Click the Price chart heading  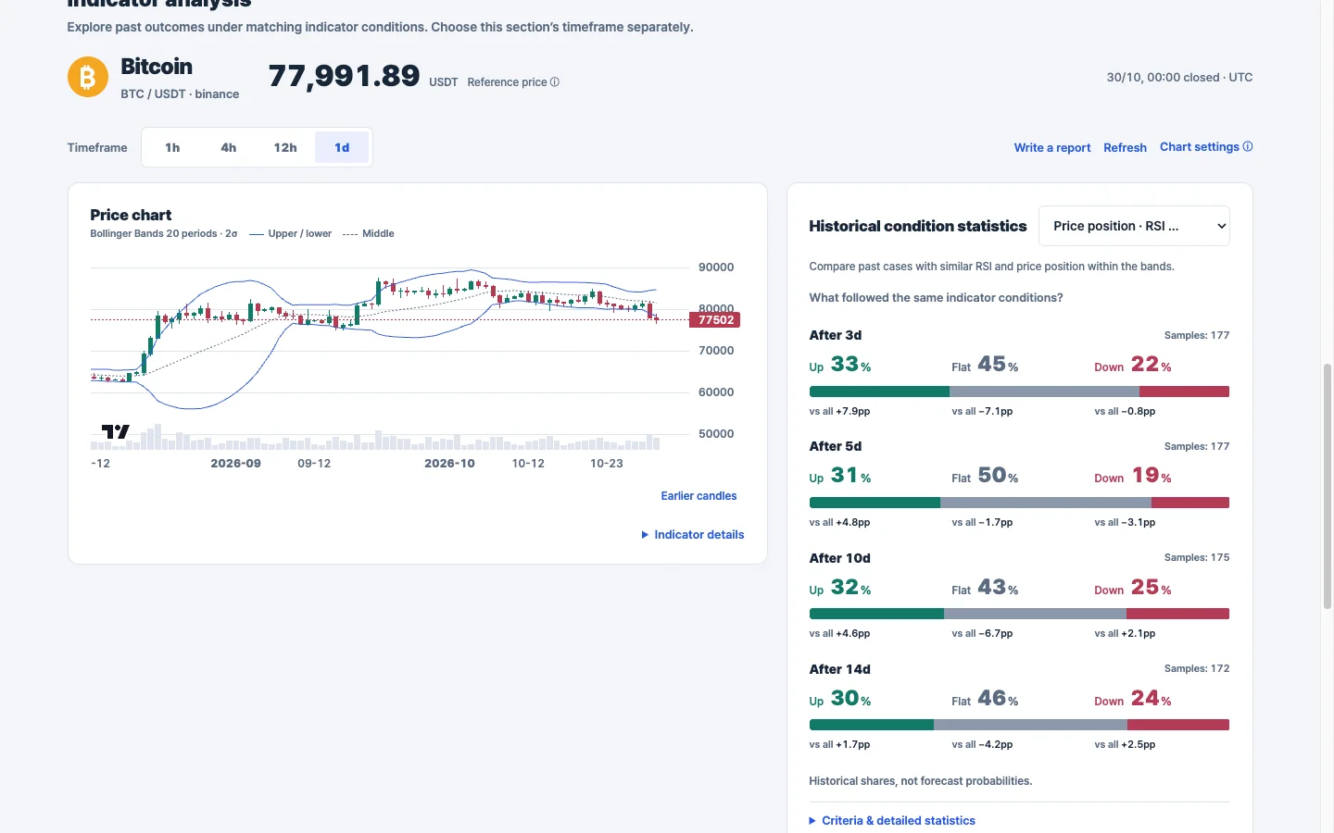click(131, 215)
